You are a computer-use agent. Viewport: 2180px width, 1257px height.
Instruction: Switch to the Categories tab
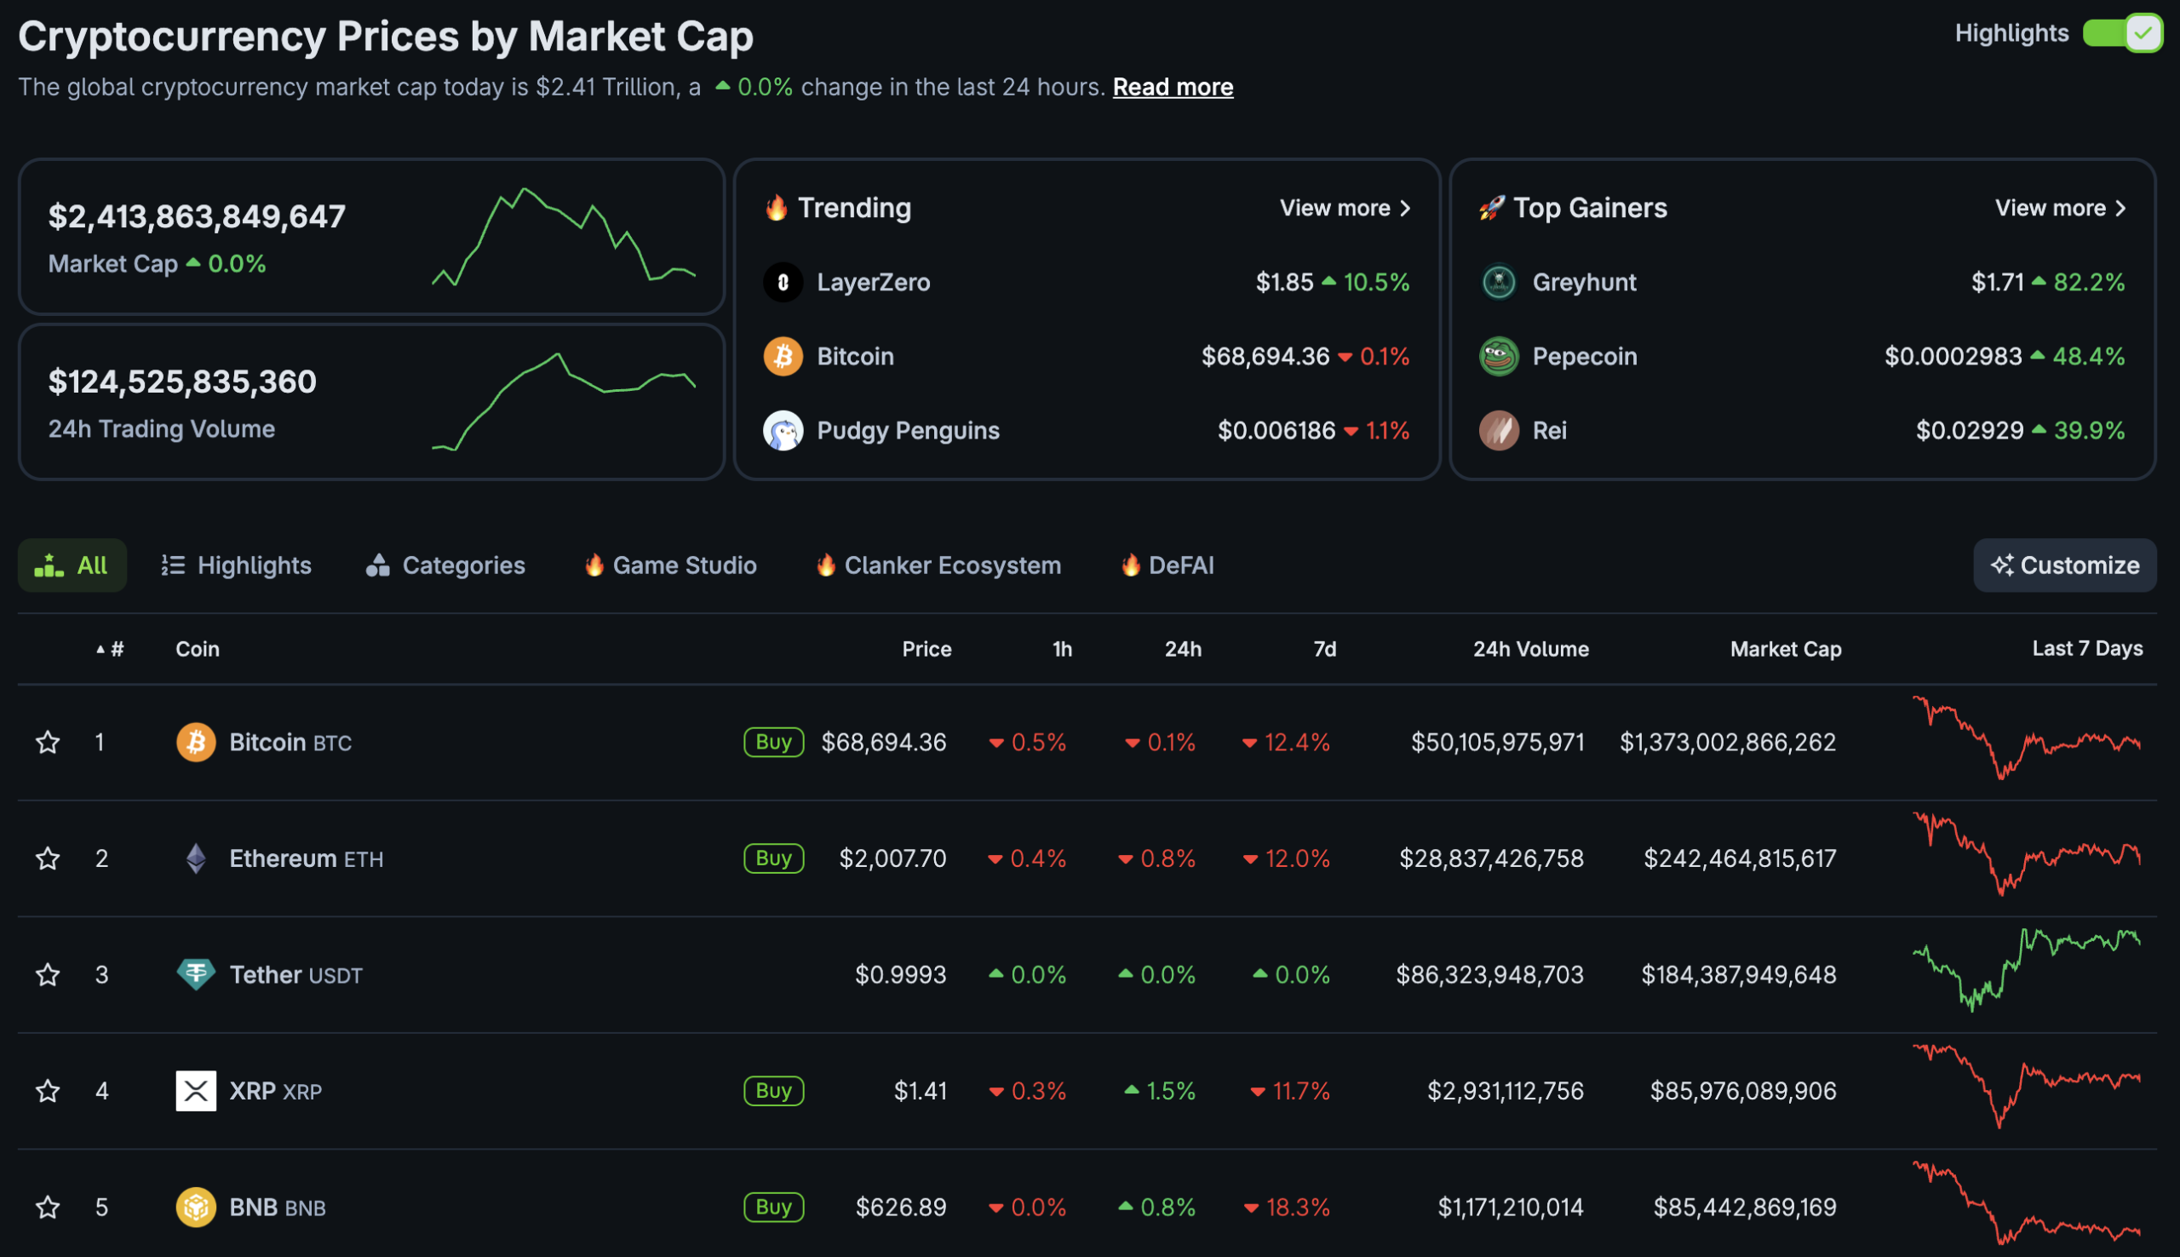coord(445,565)
